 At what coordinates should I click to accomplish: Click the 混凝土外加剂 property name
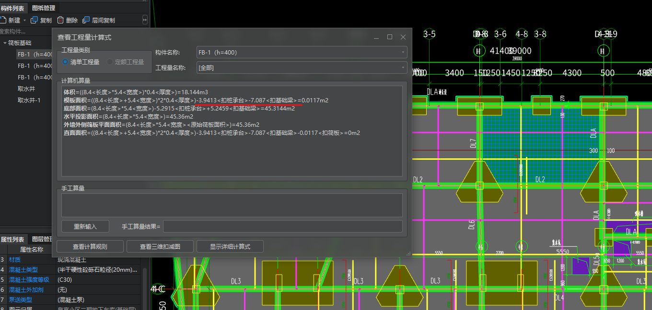[26, 290]
